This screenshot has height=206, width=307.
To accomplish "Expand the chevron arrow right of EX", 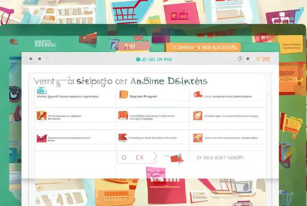I will click(154, 157).
